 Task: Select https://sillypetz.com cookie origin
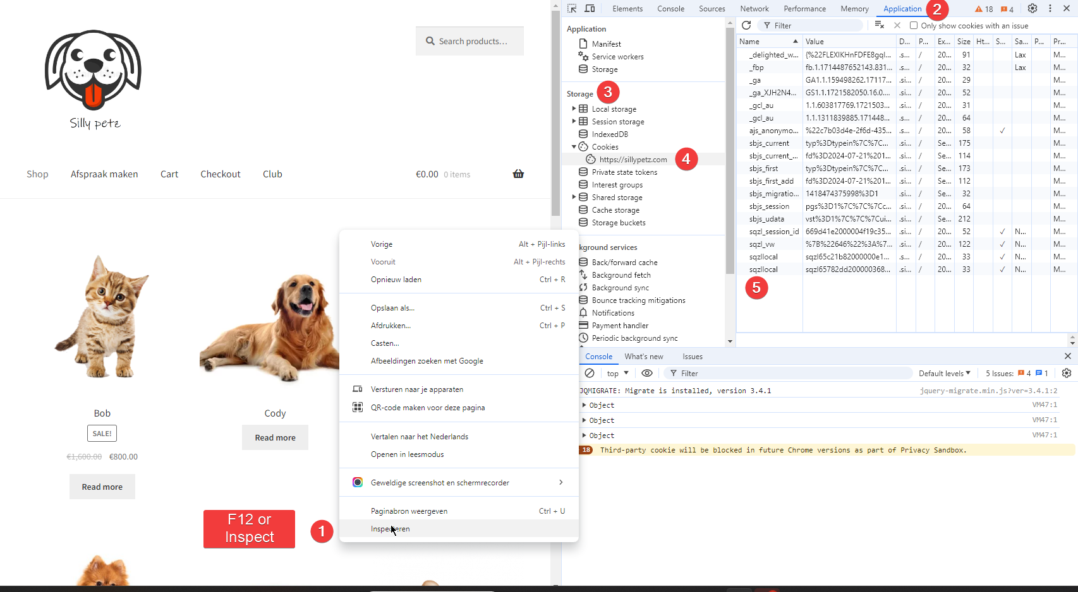click(x=633, y=159)
